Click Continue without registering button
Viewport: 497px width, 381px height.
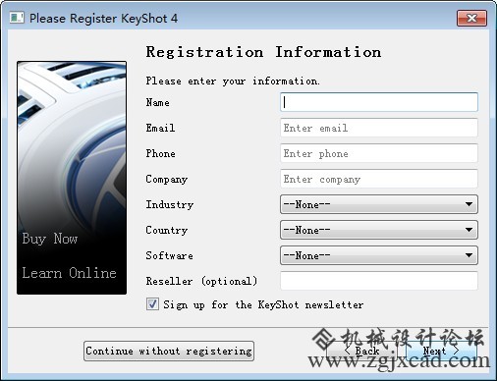(169, 352)
